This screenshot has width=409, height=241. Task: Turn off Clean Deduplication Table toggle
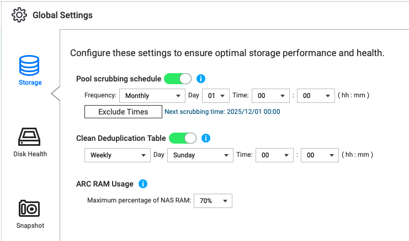tap(183, 138)
